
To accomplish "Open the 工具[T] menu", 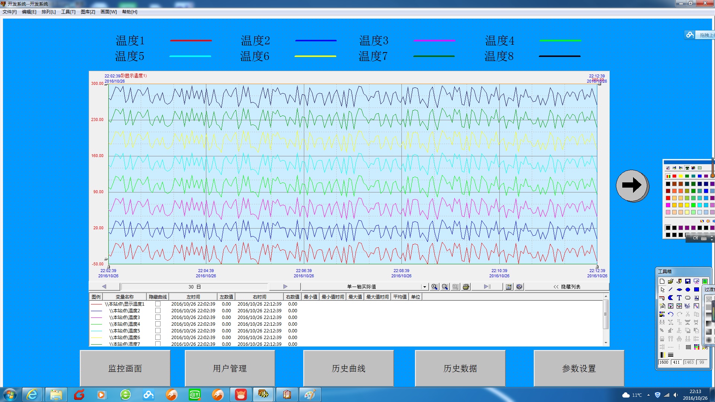I will point(68,12).
